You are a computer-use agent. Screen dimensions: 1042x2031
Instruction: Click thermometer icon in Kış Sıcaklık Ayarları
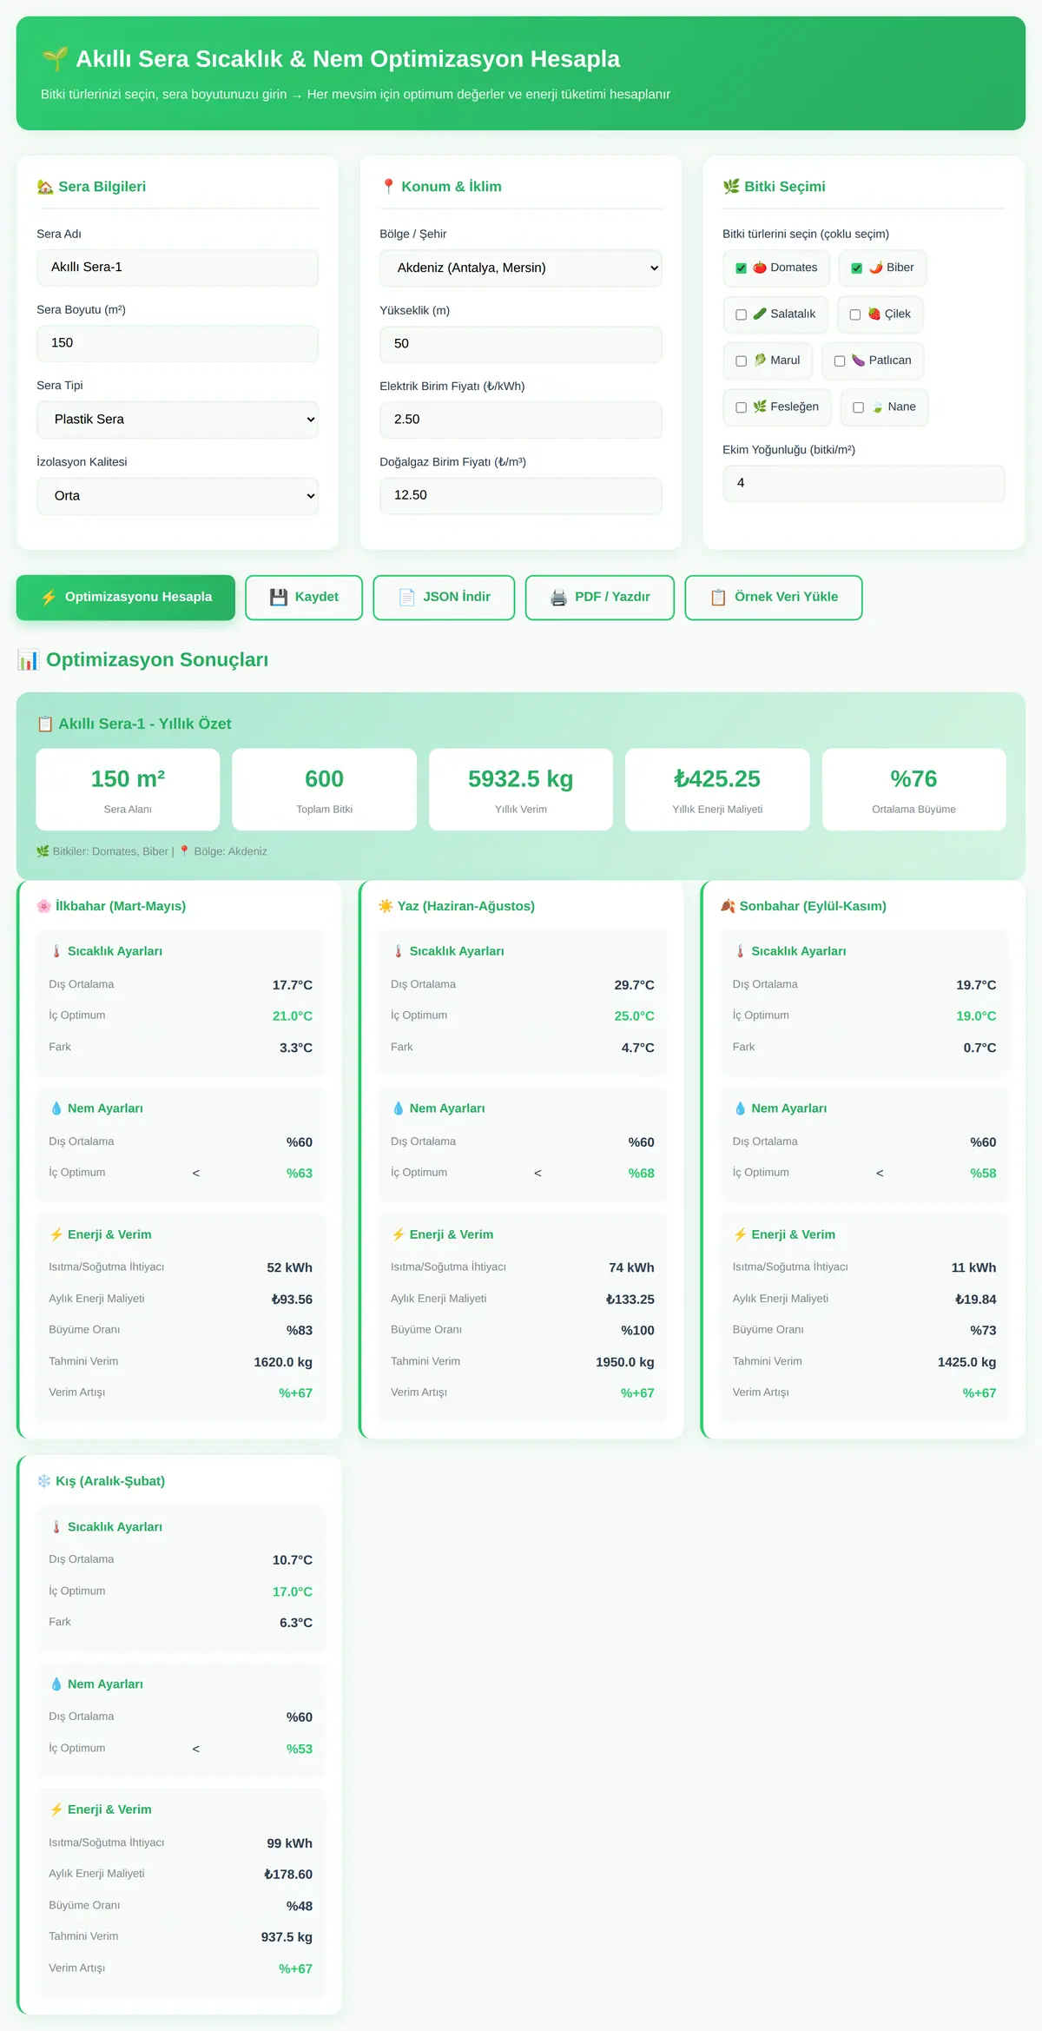click(x=56, y=1527)
